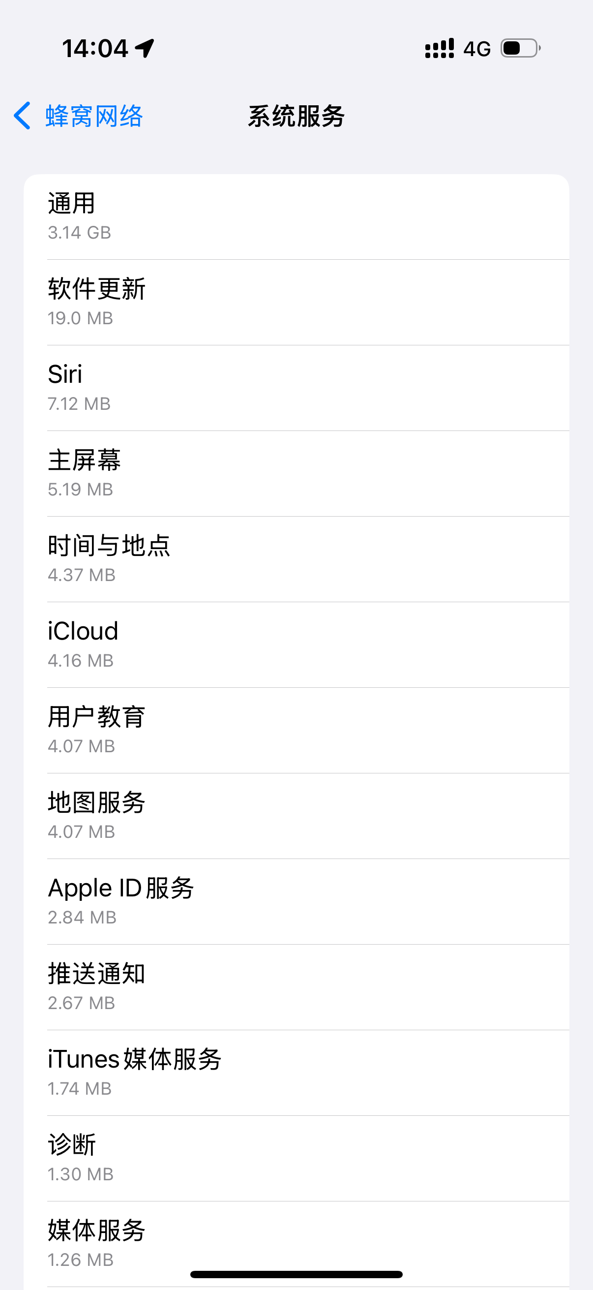This screenshot has width=593, height=1290.
Task: Tap the cellular signal bars icon
Action: point(440,49)
